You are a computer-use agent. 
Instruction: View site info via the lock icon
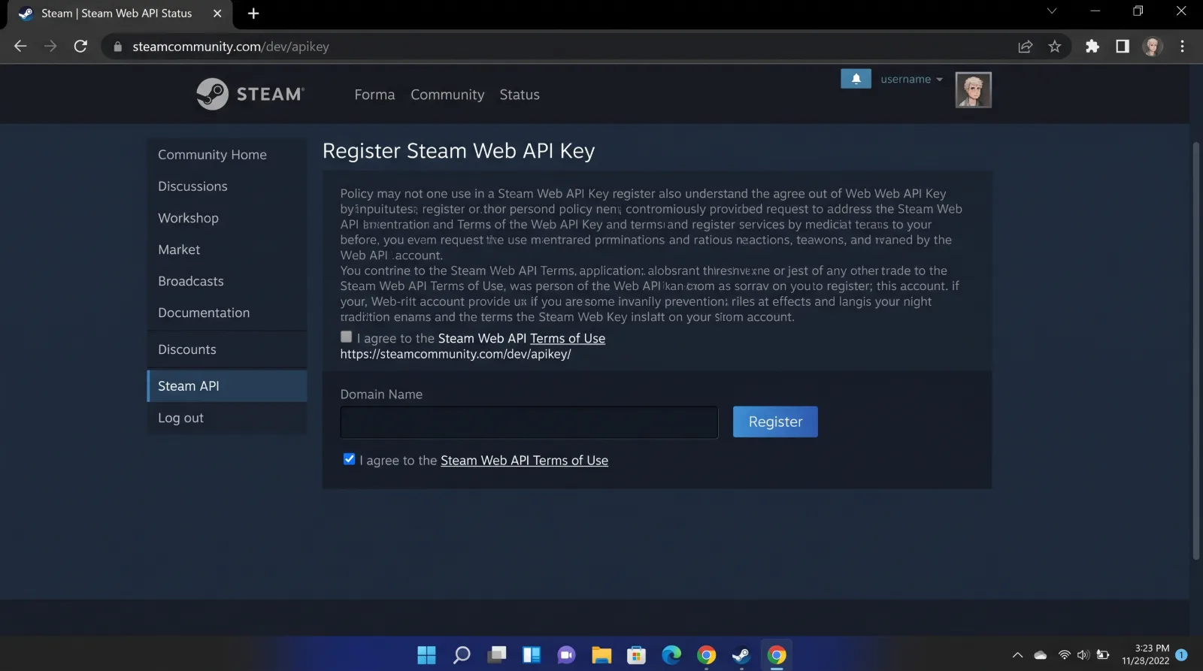[117, 47]
